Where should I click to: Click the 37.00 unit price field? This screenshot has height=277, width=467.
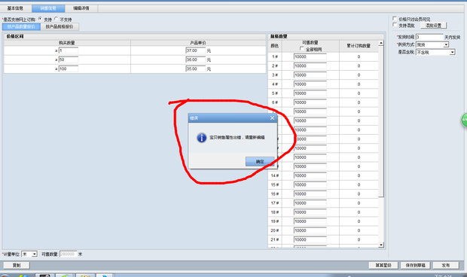point(195,50)
